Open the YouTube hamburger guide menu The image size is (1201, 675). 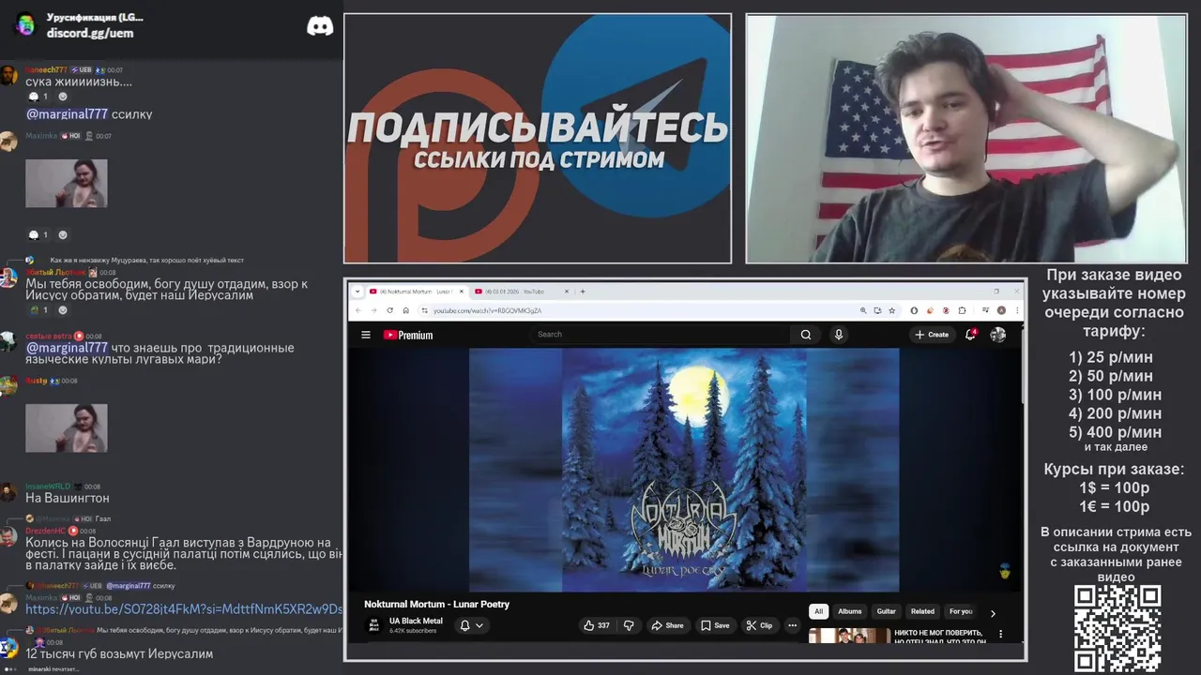point(366,335)
